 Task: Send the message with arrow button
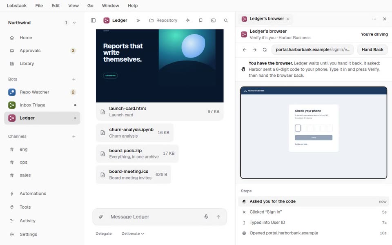[x=218, y=217]
